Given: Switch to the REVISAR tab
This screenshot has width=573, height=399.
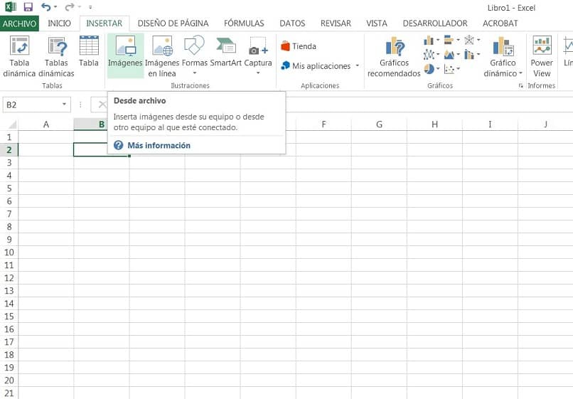Looking at the screenshot, I should coord(336,23).
